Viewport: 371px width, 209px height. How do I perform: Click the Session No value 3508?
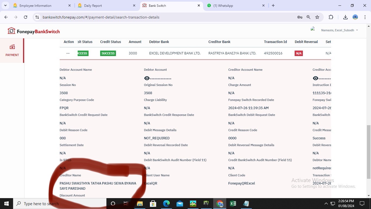point(64,93)
